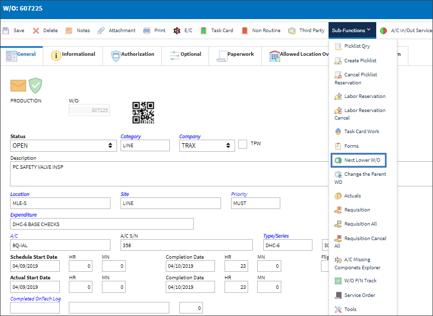
Task: Click the Save floppy disk icon
Action: [x=6, y=30]
